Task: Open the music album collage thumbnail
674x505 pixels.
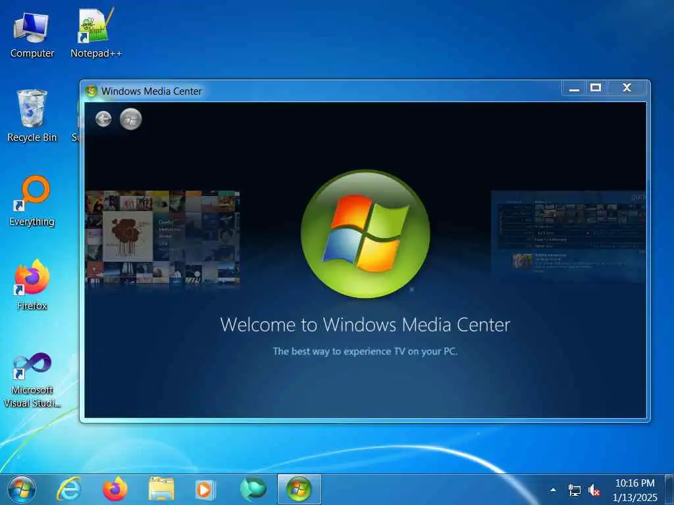Action: click(162, 237)
